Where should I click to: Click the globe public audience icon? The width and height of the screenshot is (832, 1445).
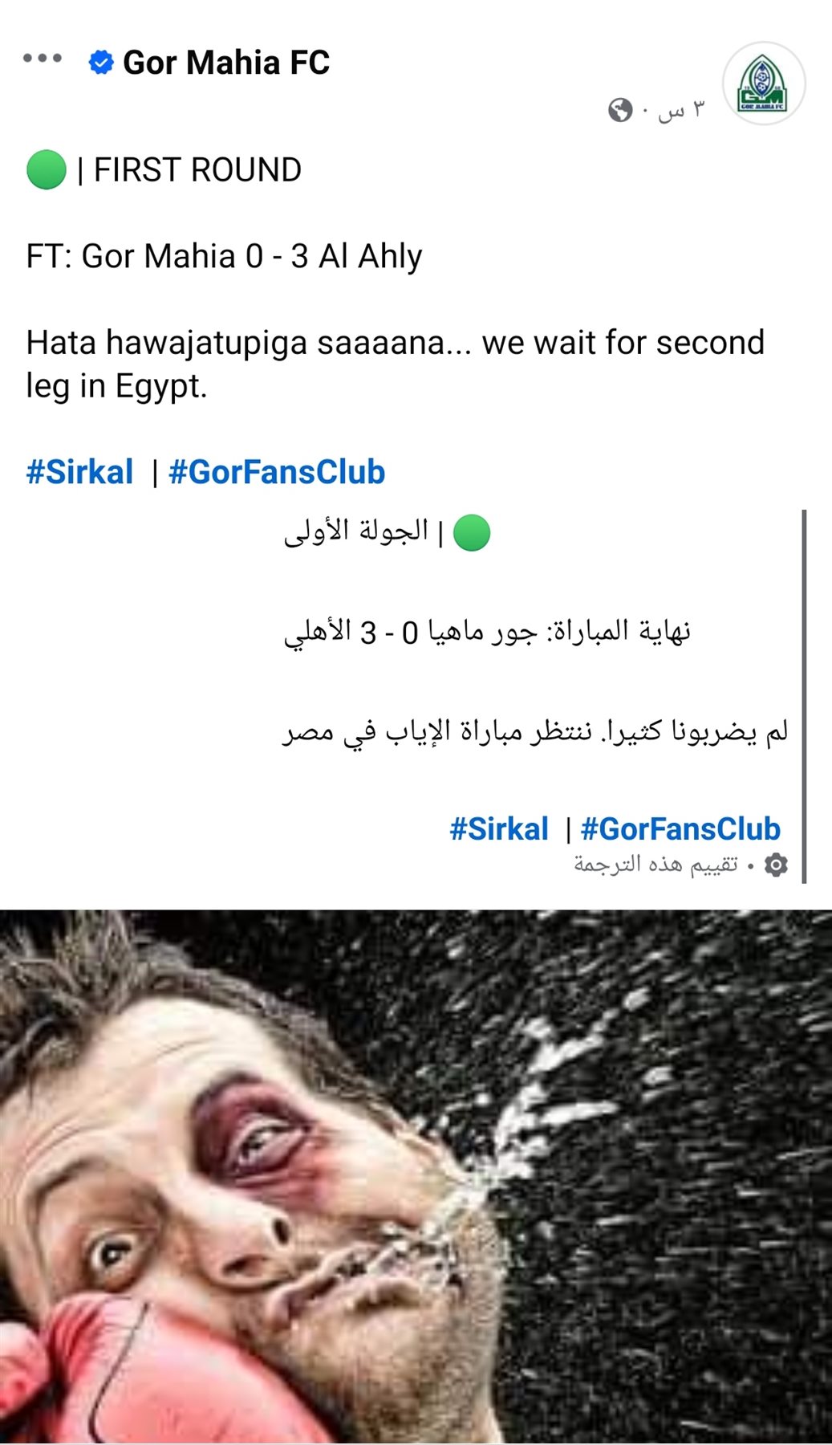pos(620,110)
